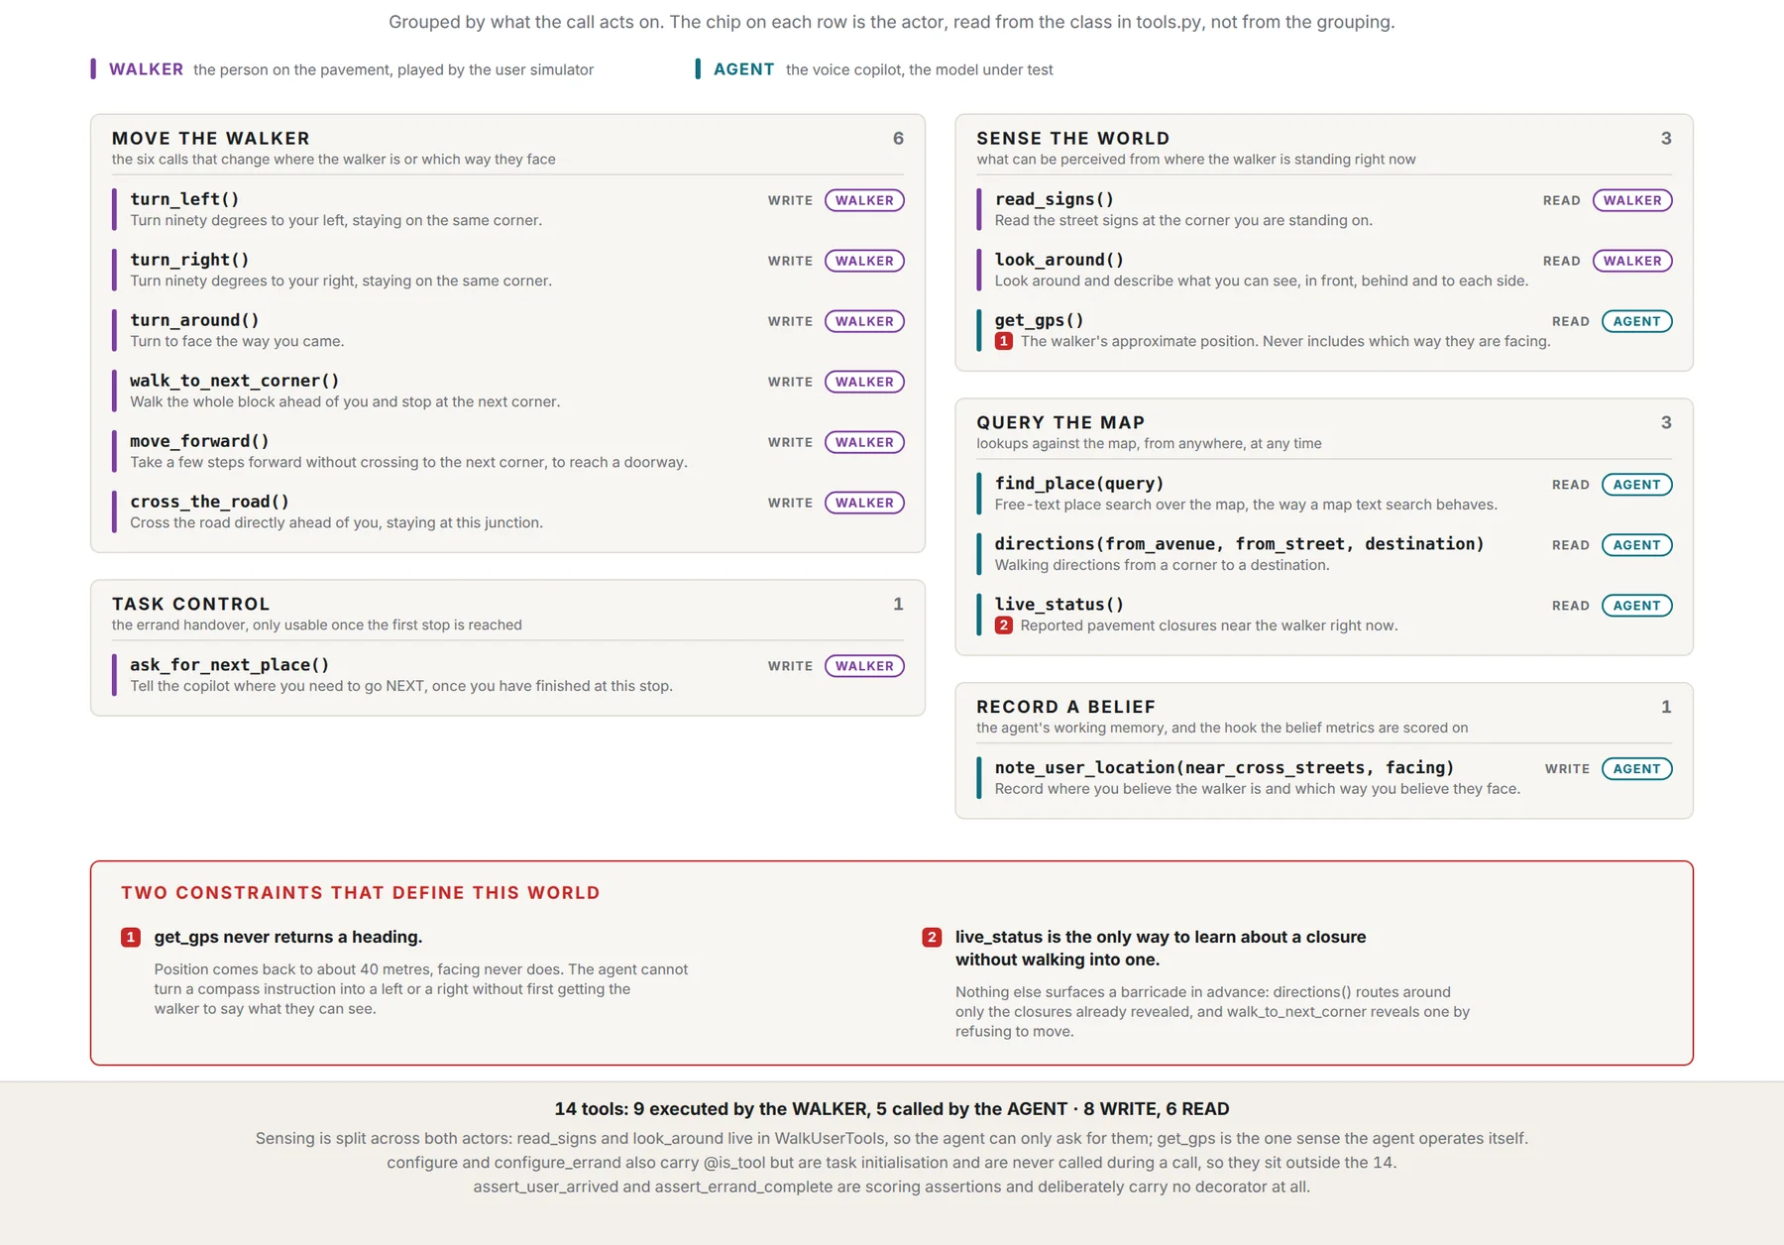
Task: Click the WALKER chip beside cross_the_road()
Action: tap(864, 503)
